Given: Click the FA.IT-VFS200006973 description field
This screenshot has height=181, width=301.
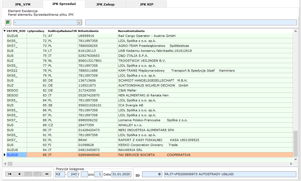Looking at the screenshot, I should coord(230,174).
